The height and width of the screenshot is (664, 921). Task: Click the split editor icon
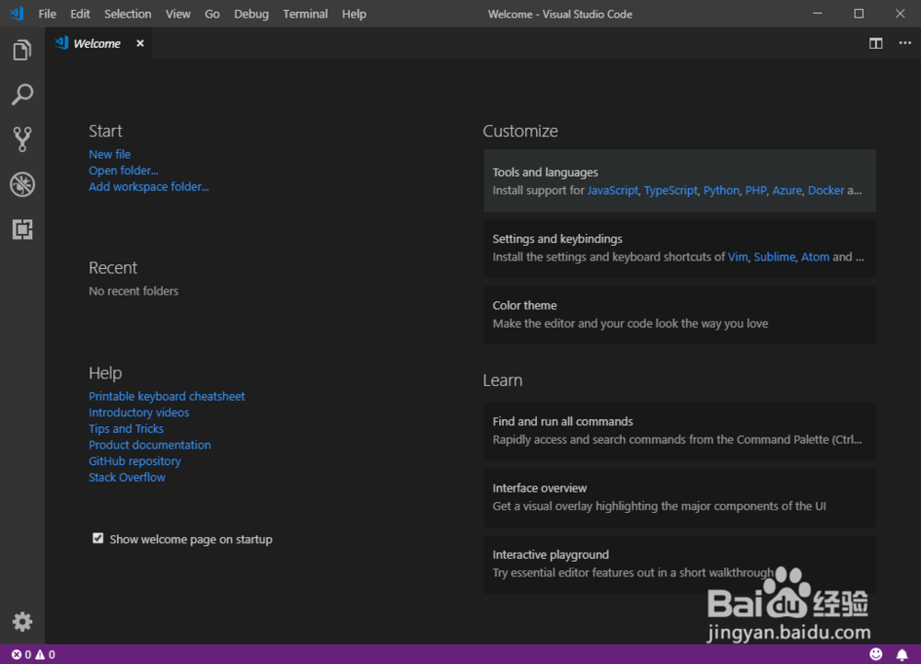coord(876,43)
